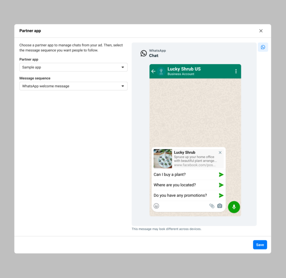Click the Lucky Shrub ad thumbnail
The width and height of the screenshot is (286, 278).
tap(163, 159)
